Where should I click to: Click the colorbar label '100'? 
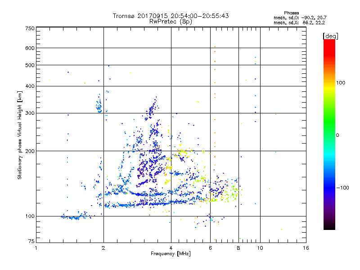[x=341, y=83]
